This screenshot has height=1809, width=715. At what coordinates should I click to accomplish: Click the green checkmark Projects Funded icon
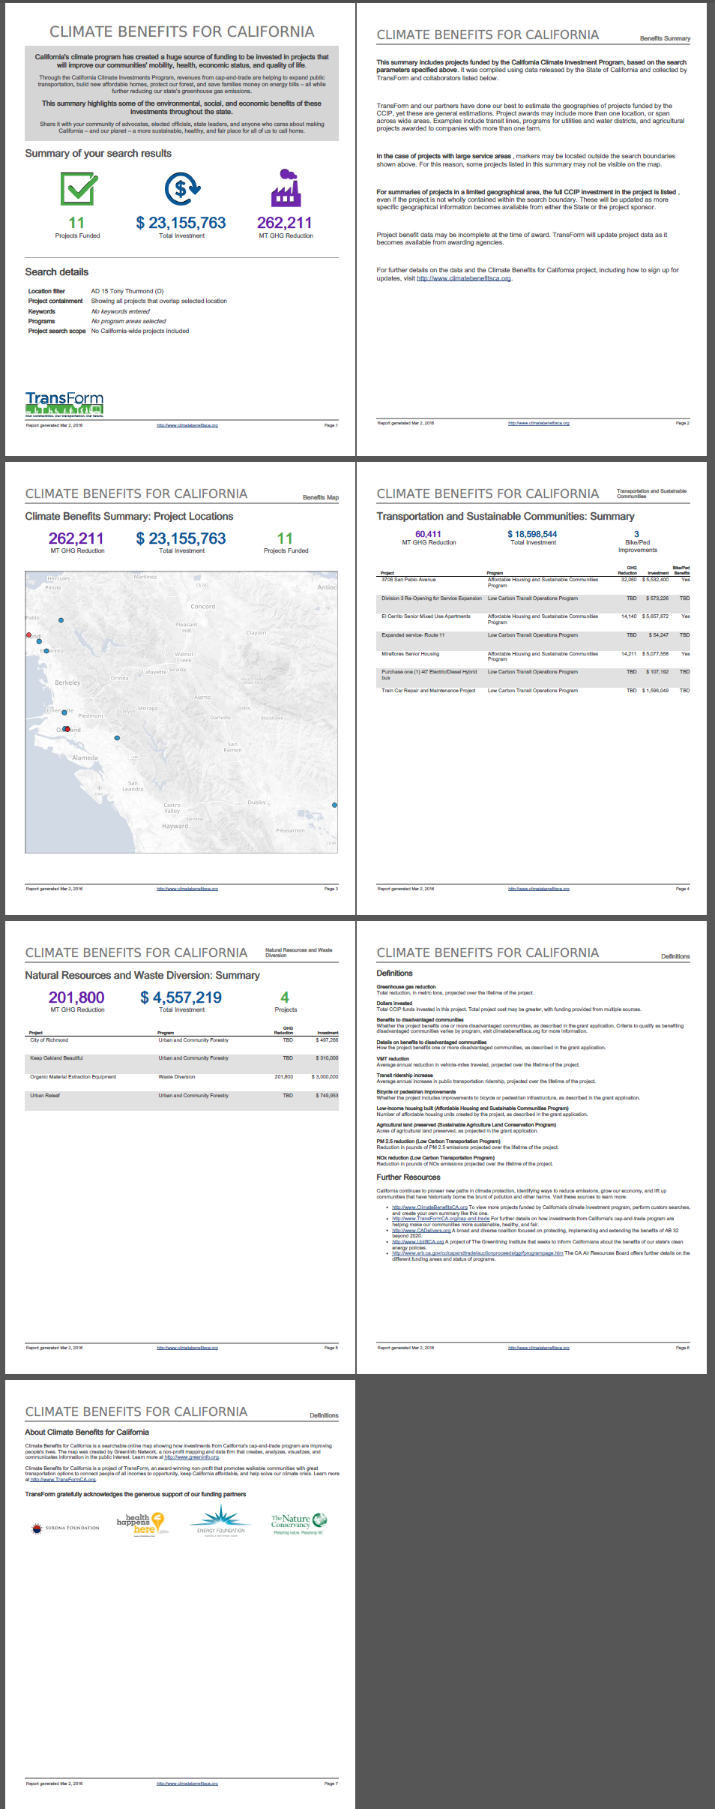79,189
